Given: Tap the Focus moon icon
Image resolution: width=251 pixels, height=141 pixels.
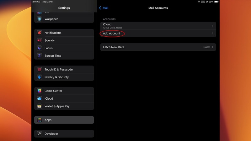Looking at the screenshot, I should 40,48.
